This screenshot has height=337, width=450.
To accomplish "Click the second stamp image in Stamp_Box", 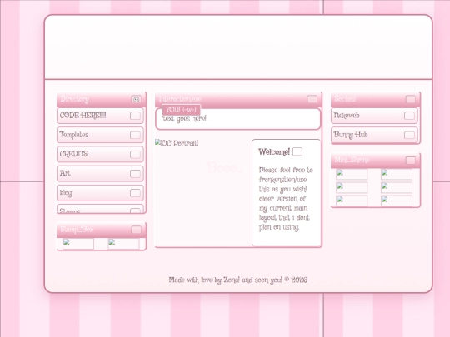I will pyautogui.click(x=123, y=244).
